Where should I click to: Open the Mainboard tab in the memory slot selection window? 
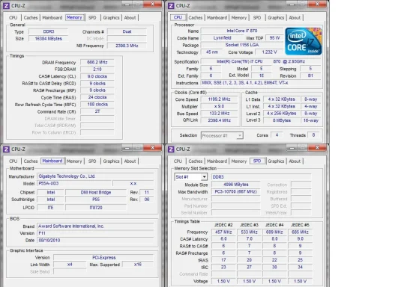[217, 161]
